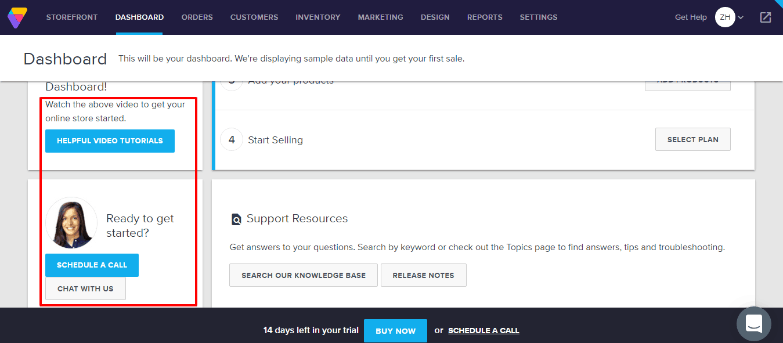The image size is (783, 343).
Task: Click SELECT PLAN for Start Selling
Action: (692, 139)
